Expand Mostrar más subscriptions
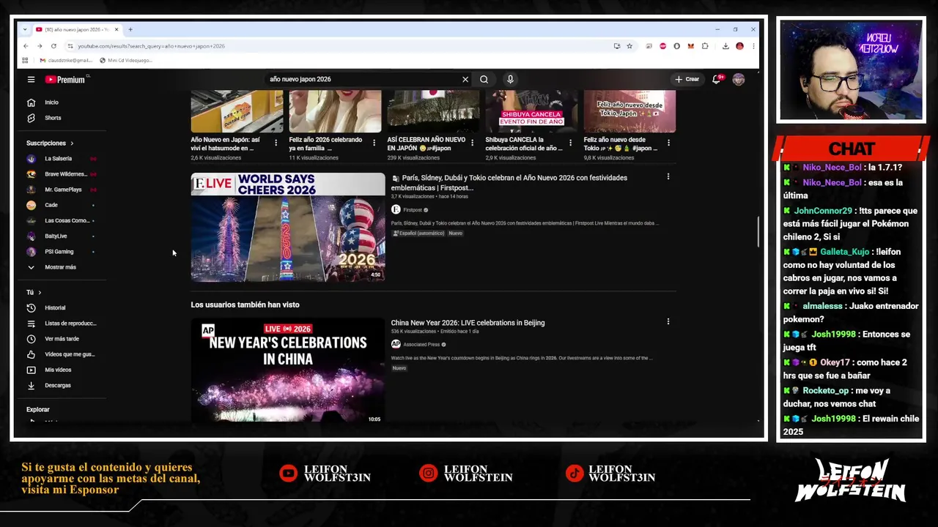This screenshot has width=938, height=527. pos(62,267)
